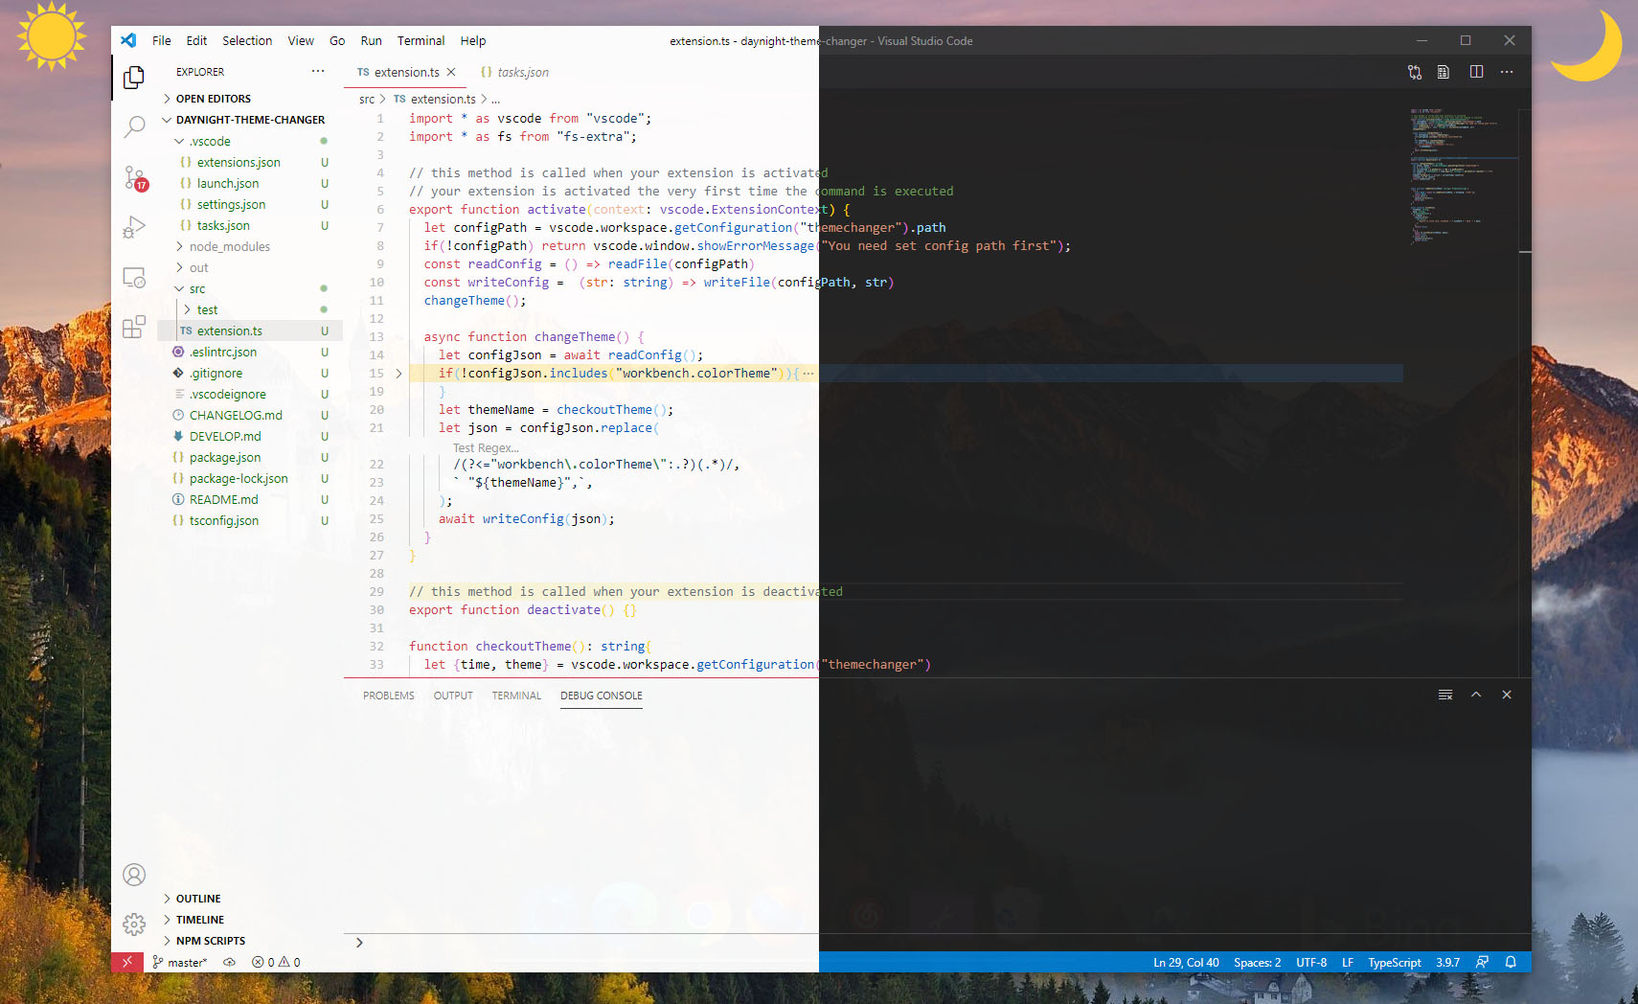Open Source Control view with 17 badge
The width and height of the screenshot is (1638, 1004).
tap(134, 177)
